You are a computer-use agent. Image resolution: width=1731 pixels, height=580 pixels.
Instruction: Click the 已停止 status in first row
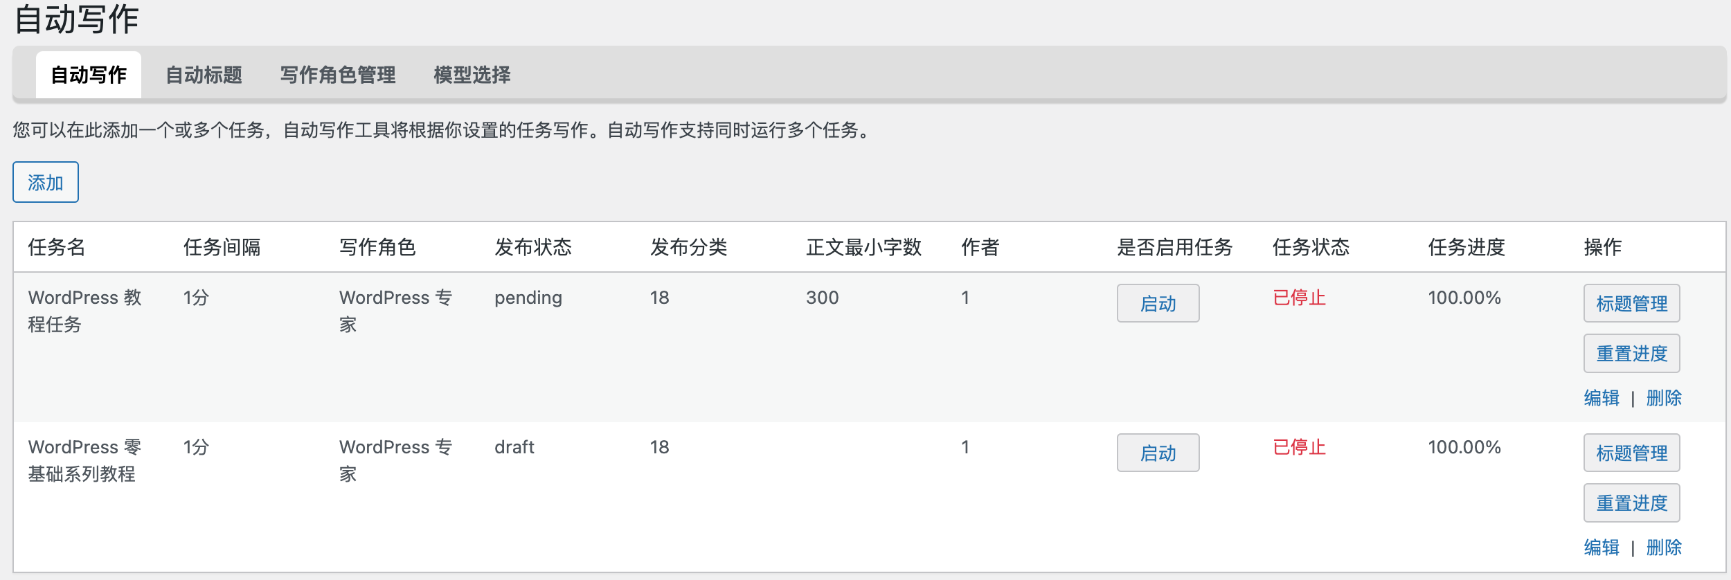(x=1299, y=298)
